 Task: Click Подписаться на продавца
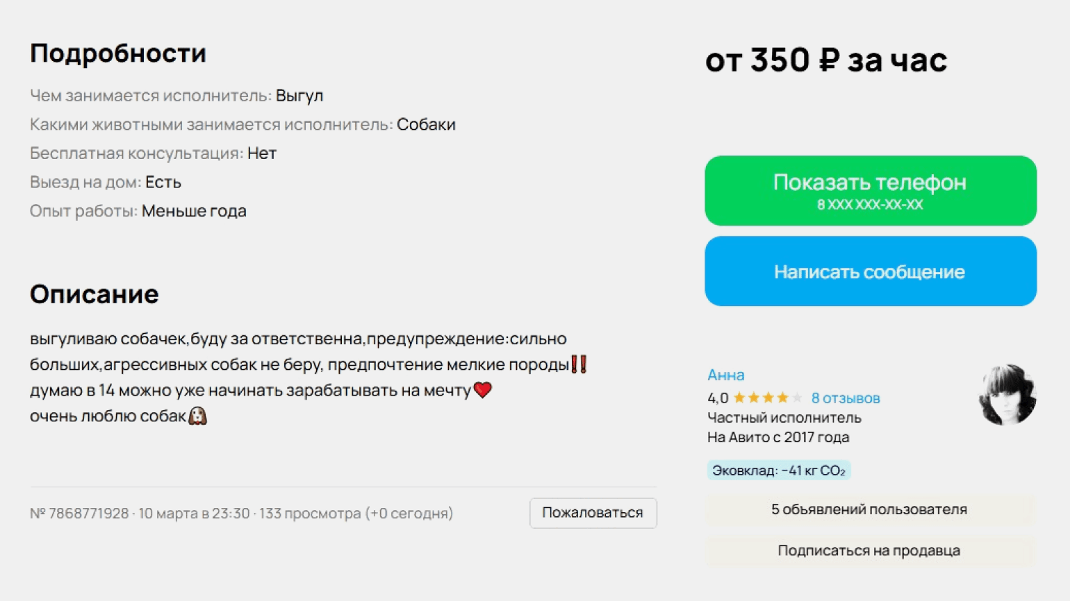pyautogui.click(x=869, y=550)
